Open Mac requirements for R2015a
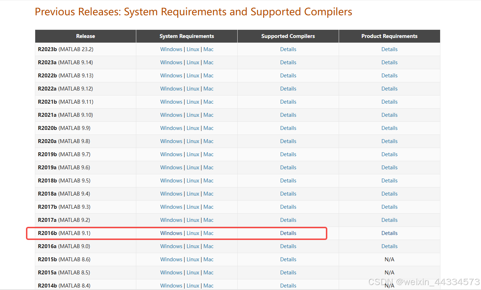The width and height of the screenshot is (481, 290). (208, 273)
